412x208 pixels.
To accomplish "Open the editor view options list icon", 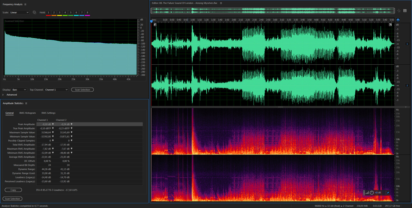I will 405,11.
